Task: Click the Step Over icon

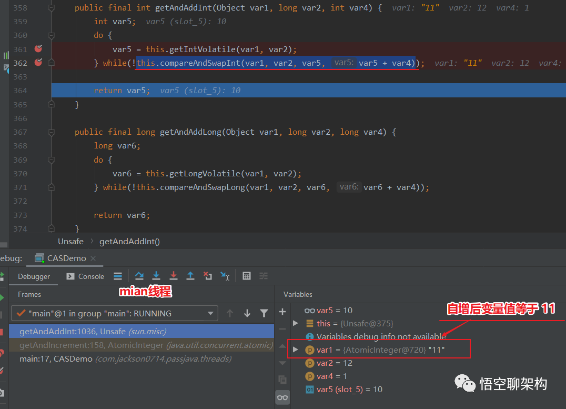Action: point(139,276)
